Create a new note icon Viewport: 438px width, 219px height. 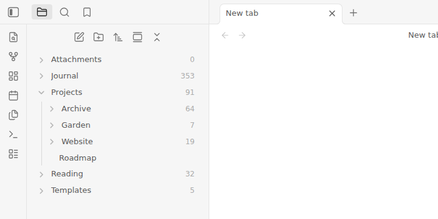79,37
